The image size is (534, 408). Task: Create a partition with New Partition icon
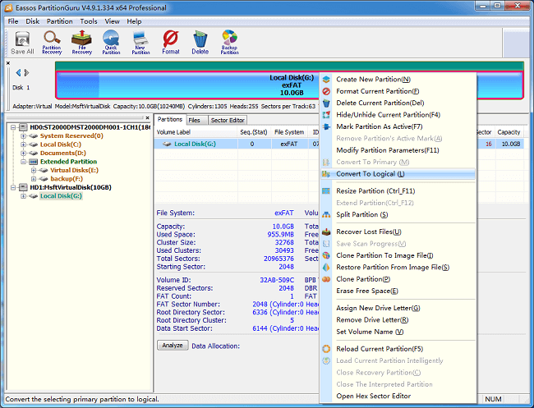point(140,41)
